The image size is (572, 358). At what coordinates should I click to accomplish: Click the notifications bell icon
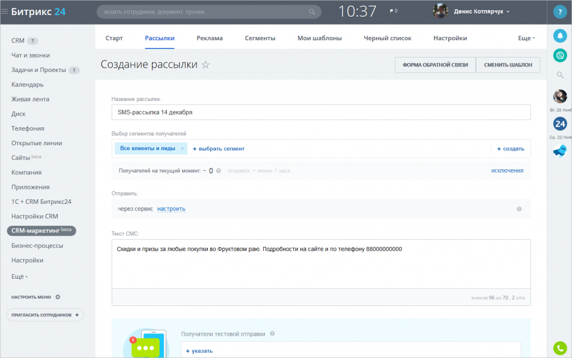coord(560,36)
